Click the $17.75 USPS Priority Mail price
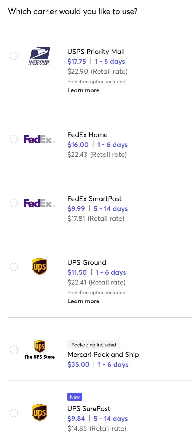192x436 pixels. coord(77,62)
